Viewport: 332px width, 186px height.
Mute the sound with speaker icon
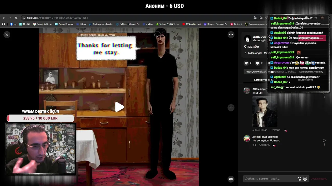(x=231, y=179)
